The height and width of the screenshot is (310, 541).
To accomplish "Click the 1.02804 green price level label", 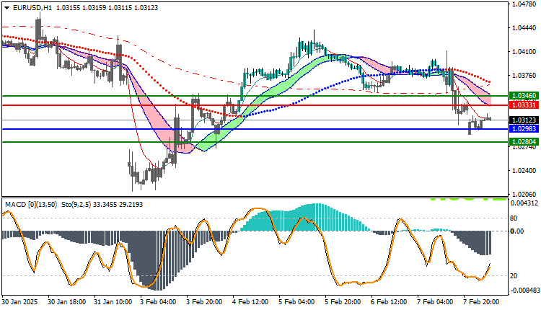I will click(524, 142).
